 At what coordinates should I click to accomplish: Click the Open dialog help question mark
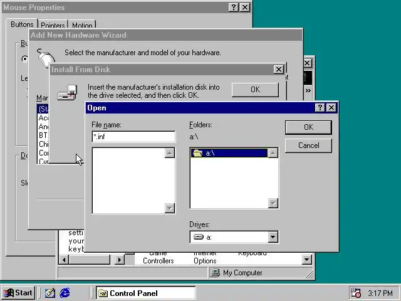coord(320,107)
